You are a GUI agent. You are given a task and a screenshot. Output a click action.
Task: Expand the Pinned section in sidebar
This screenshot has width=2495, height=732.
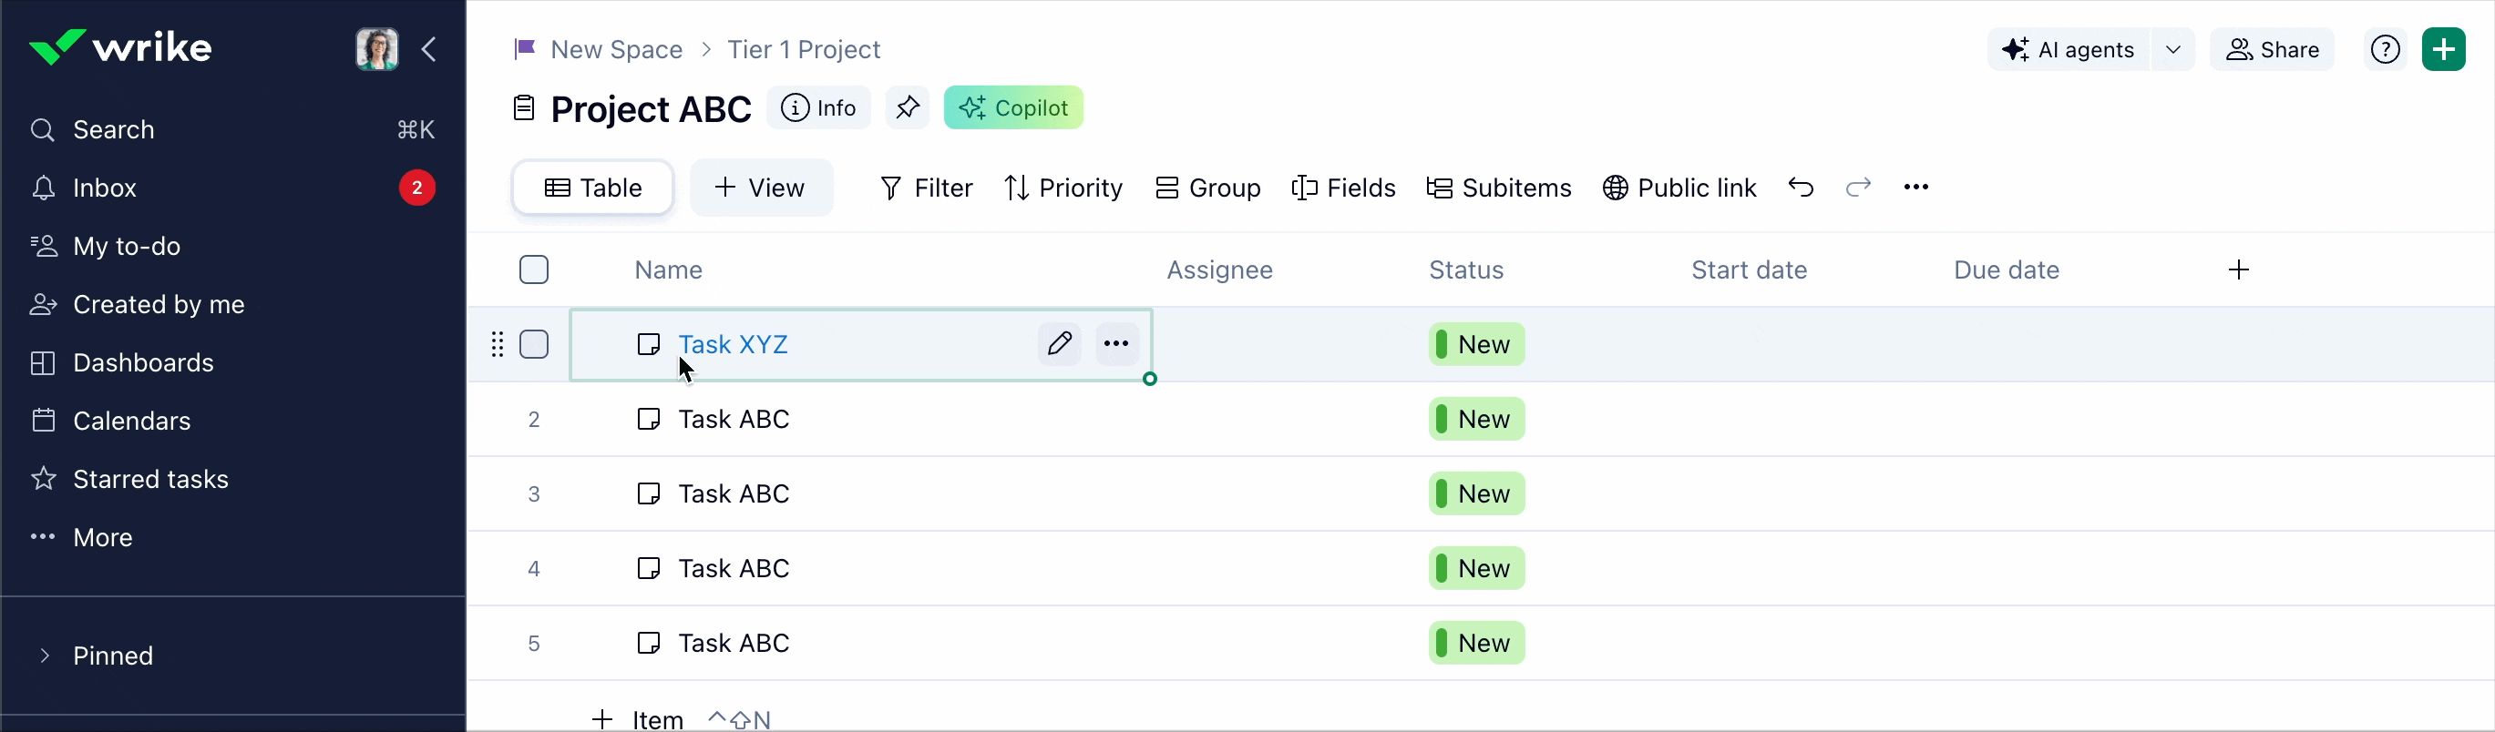coord(45,656)
